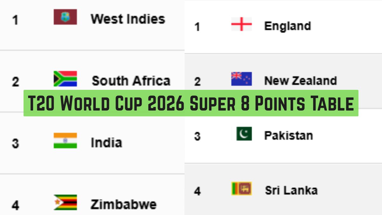382x215 pixels.
Task: Click the Pakistan flag icon
Action: (x=244, y=134)
